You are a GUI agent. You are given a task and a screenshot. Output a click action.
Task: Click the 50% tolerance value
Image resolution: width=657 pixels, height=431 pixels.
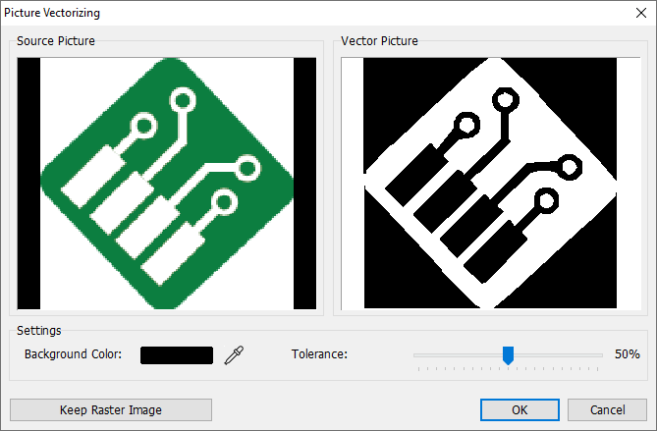point(628,354)
